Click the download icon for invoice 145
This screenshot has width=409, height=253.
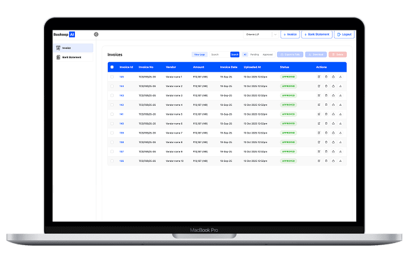(x=340, y=76)
